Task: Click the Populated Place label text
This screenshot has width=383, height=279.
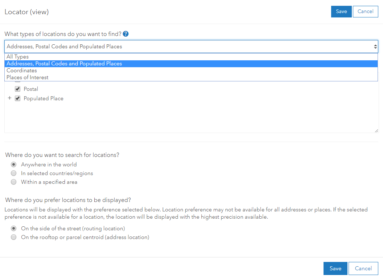Action: (x=44, y=98)
